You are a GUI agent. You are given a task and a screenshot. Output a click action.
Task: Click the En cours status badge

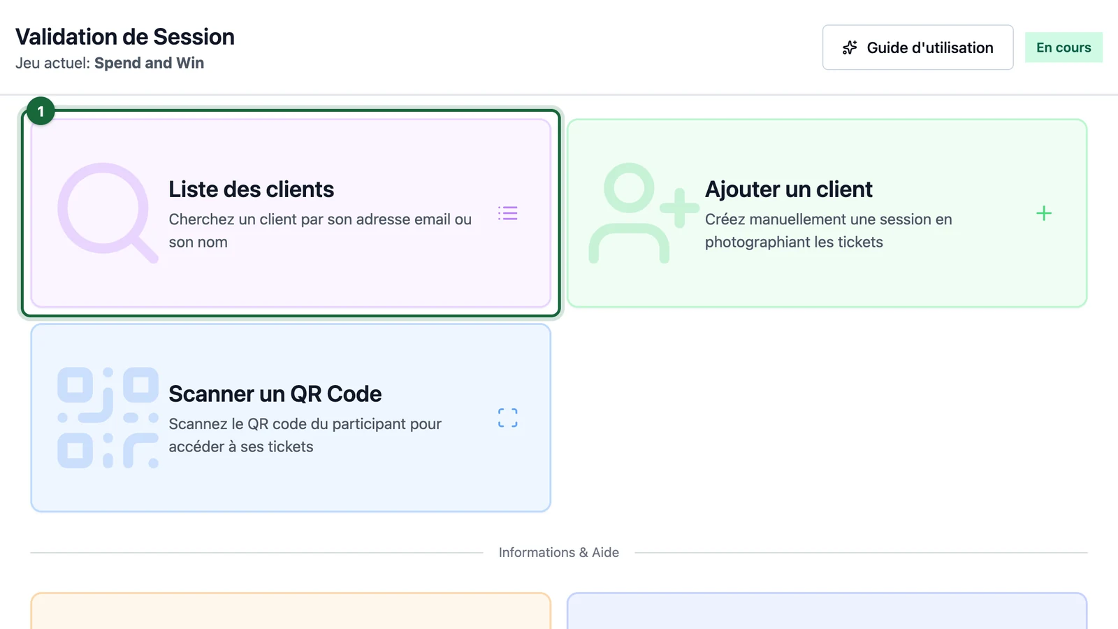coord(1063,48)
